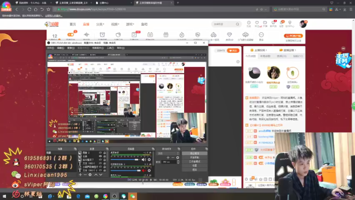The height and width of the screenshot is (200, 355).
Task: Click the first mixer channel volume slider
Action: (126, 160)
